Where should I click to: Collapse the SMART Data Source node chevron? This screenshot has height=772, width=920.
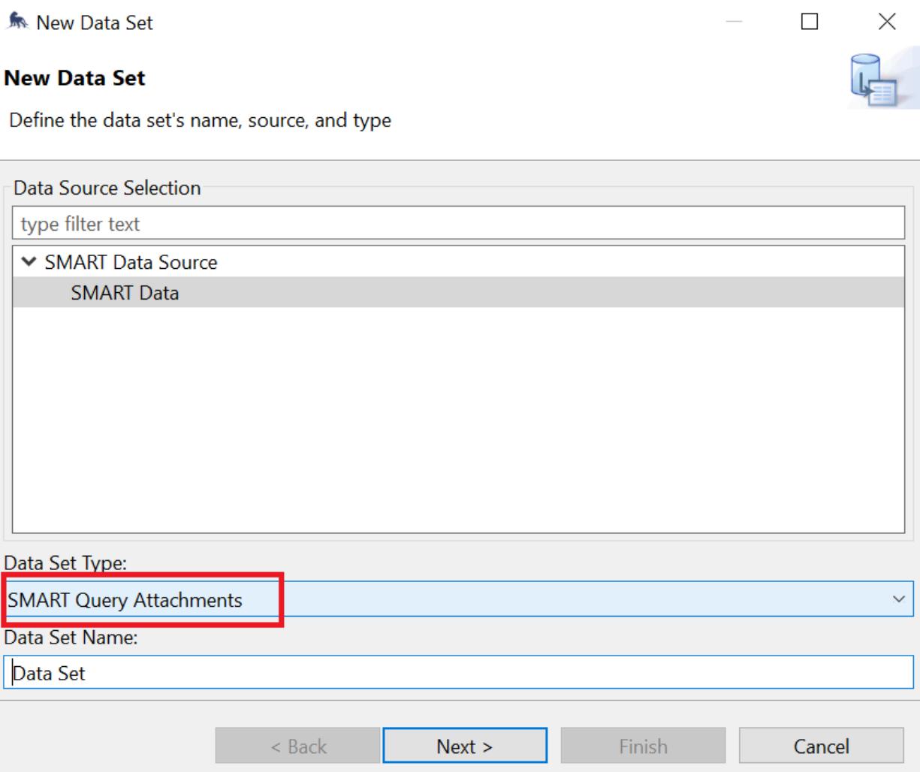29,263
